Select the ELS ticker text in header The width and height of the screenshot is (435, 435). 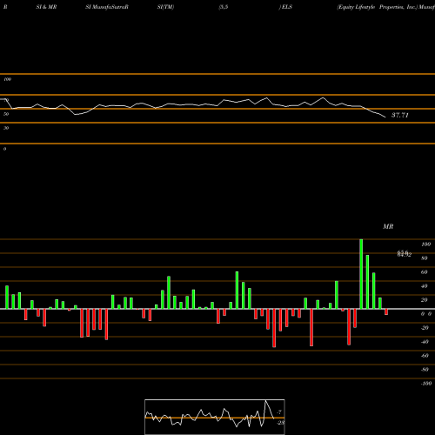pyautogui.click(x=287, y=7)
